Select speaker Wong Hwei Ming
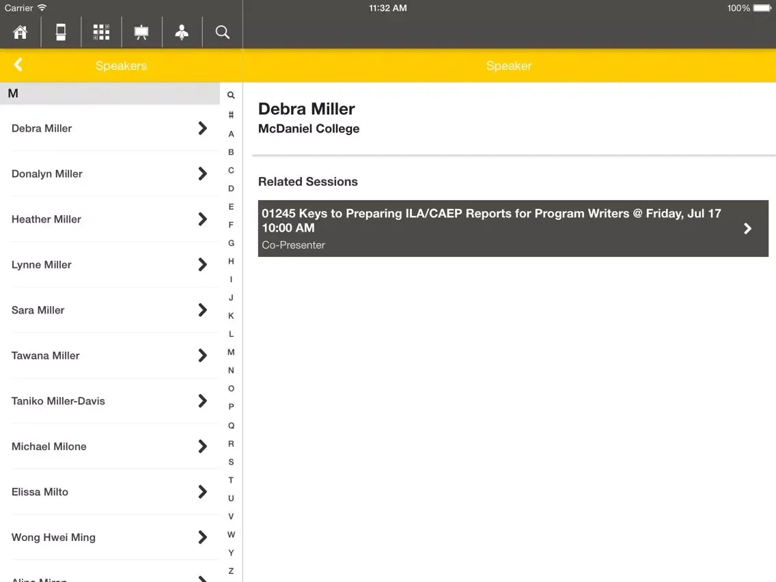This screenshot has height=582, width=776. click(110, 538)
